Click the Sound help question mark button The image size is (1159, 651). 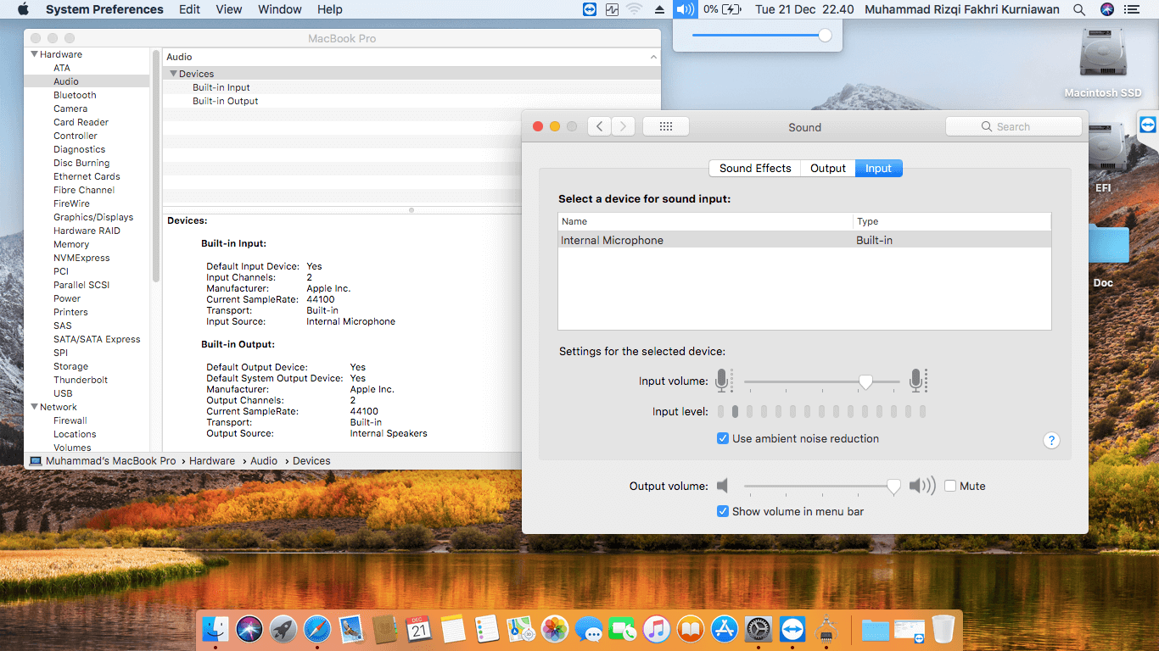coord(1051,440)
